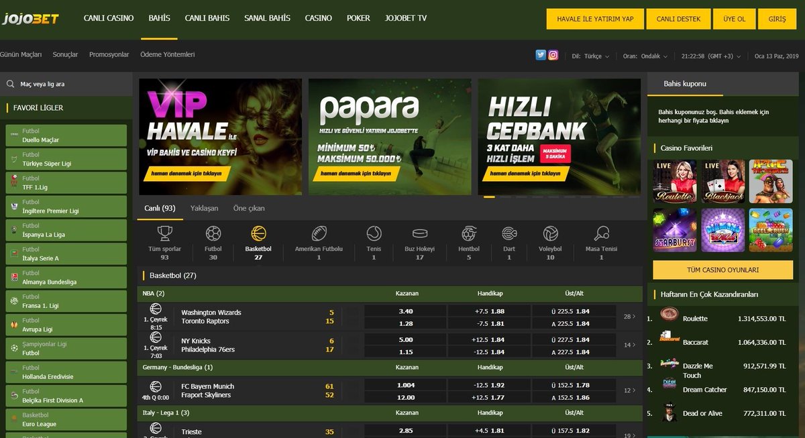Open Günün Maçları link
Screen dimensions: 805x438
click(21, 54)
